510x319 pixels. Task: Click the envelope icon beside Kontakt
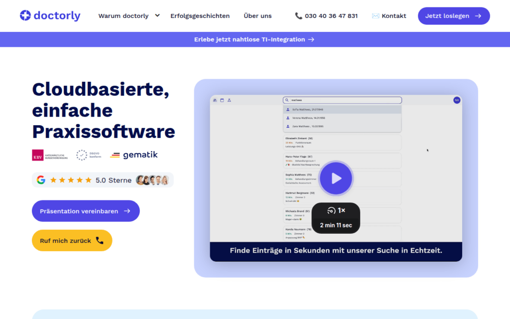coord(376,15)
